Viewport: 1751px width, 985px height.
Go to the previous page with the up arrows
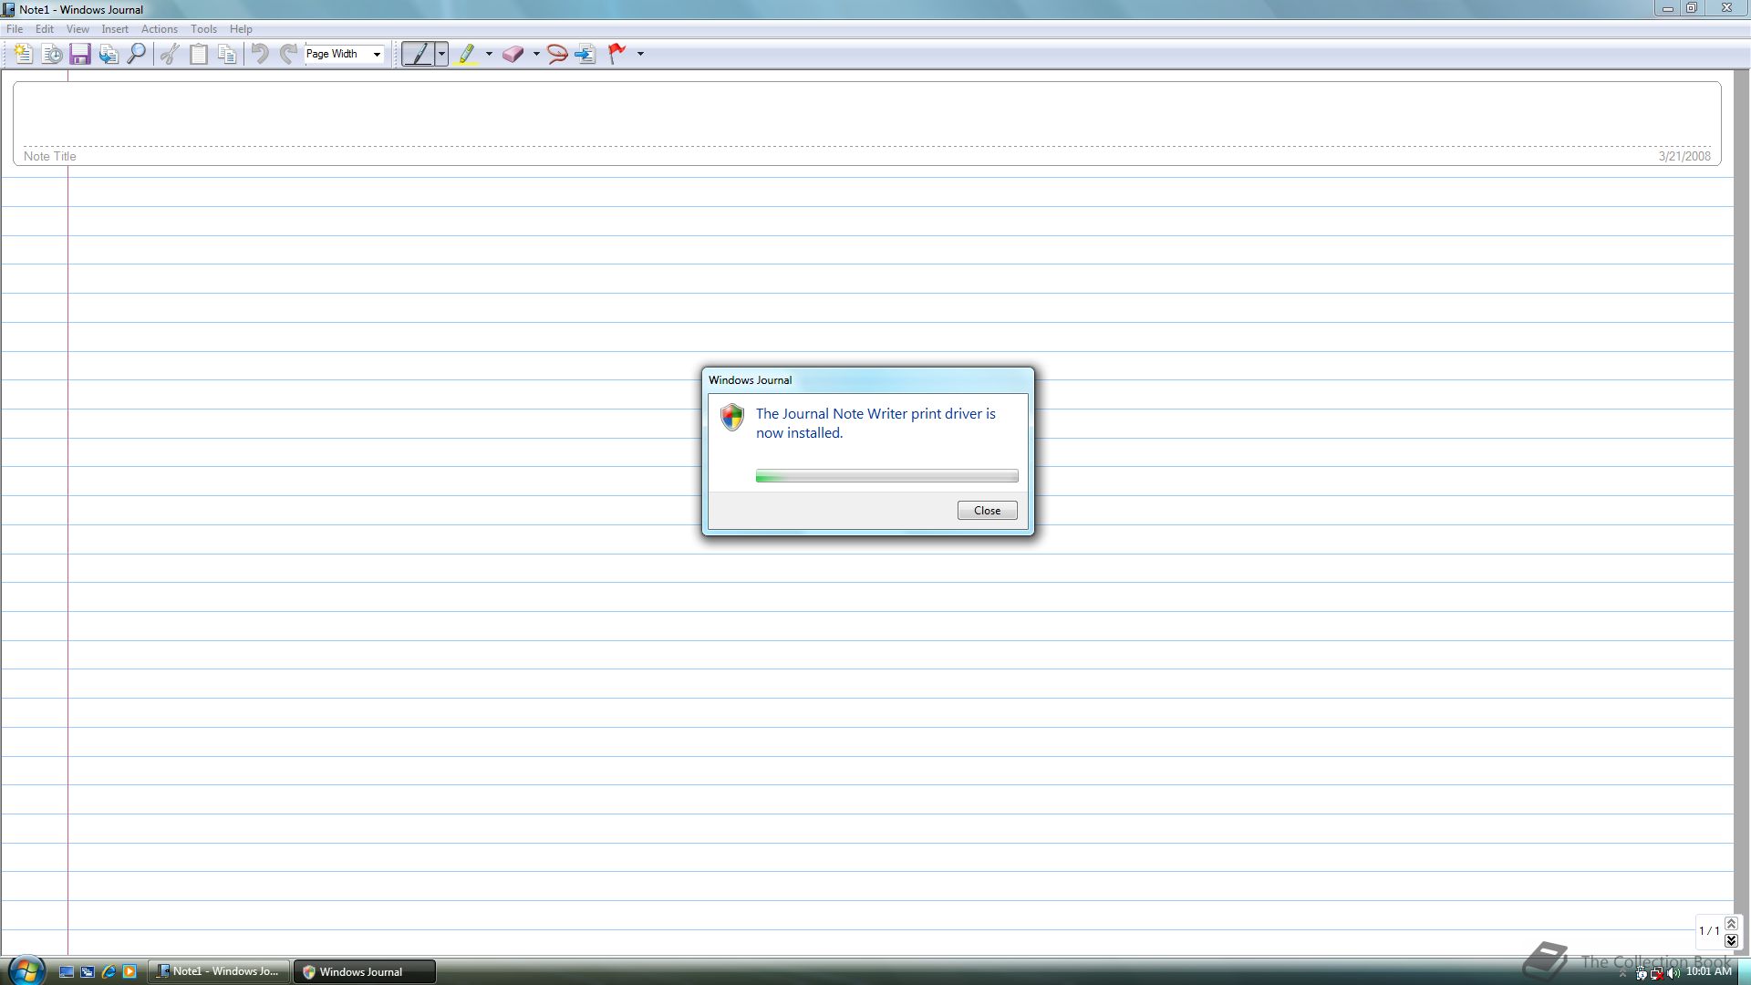[1731, 924]
